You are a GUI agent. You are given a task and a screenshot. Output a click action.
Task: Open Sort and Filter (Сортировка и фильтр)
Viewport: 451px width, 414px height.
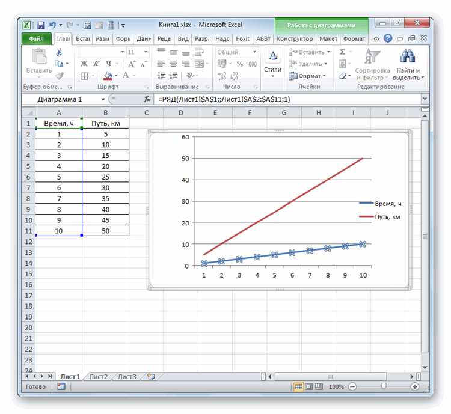tap(372, 65)
